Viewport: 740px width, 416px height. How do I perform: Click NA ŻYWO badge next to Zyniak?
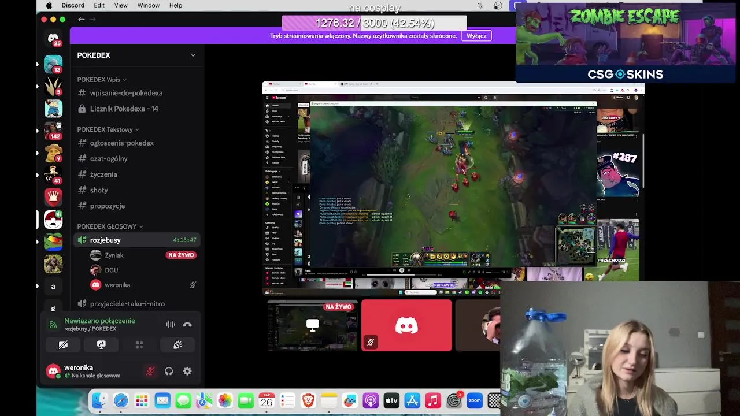click(x=181, y=255)
